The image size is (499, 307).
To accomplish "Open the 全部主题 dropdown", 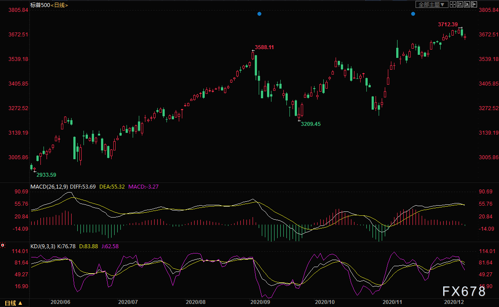I will (x=431, y=4).
